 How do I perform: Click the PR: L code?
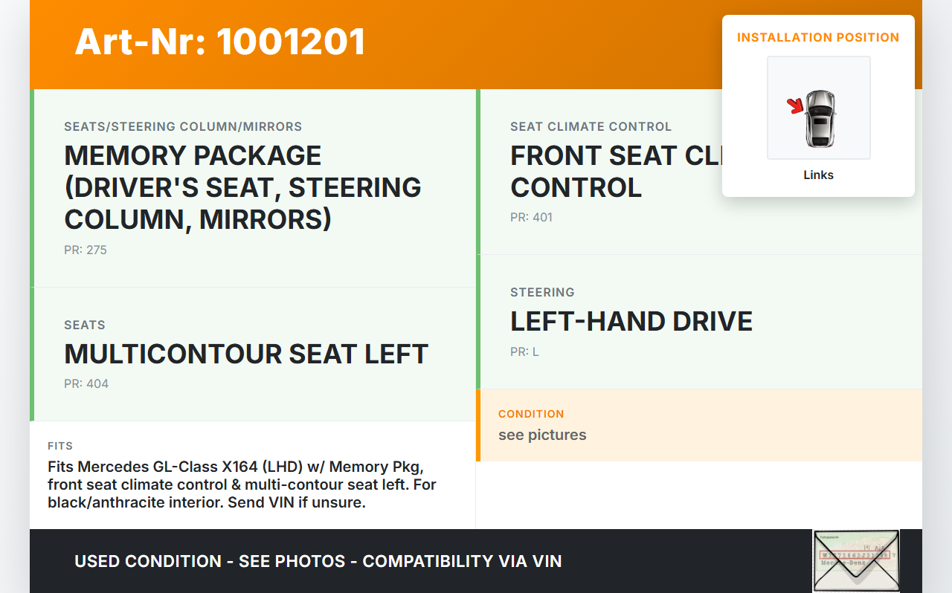tap(524, 352)
